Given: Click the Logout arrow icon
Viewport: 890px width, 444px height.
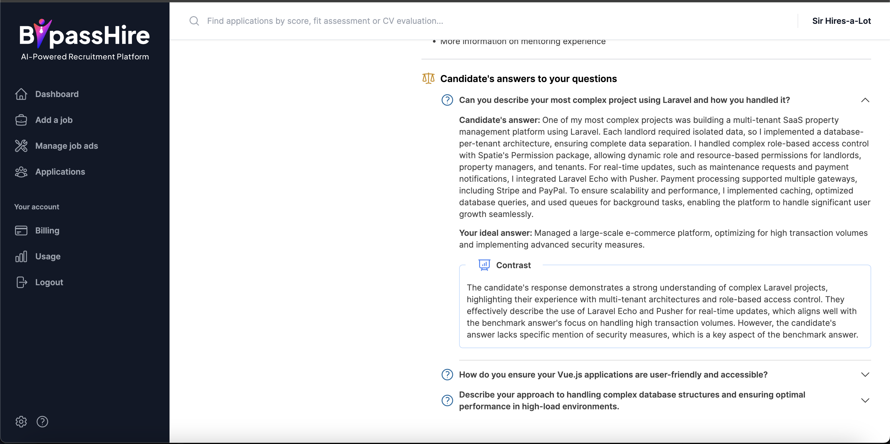Looking at the screenshot, I should (21, 282).
